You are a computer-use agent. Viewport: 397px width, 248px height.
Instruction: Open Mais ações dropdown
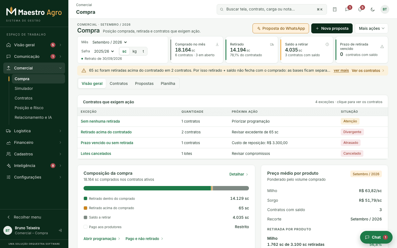click(371, 28)
